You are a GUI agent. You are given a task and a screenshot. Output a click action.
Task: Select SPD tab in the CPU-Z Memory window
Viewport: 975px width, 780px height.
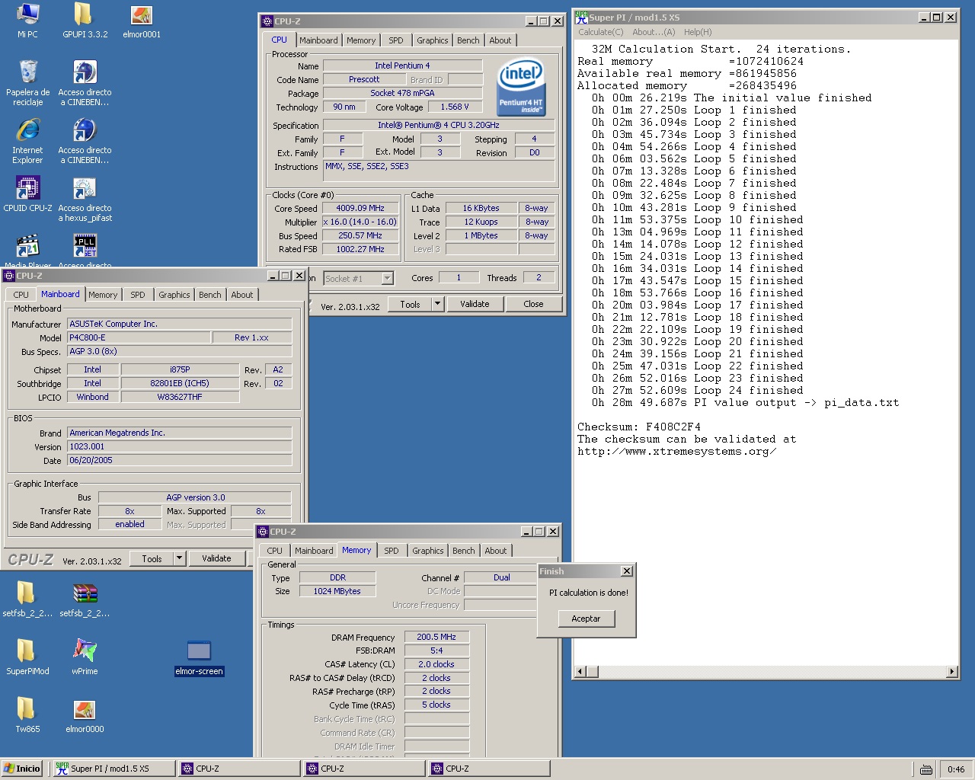392,551
